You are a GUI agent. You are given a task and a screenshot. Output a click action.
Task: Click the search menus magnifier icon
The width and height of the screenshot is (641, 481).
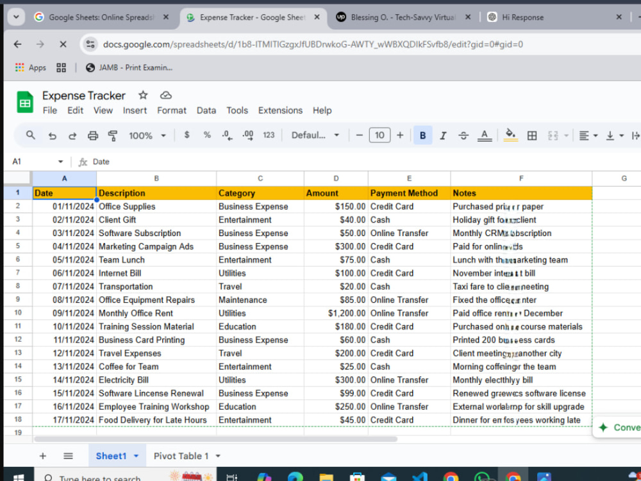click(31, 135)
